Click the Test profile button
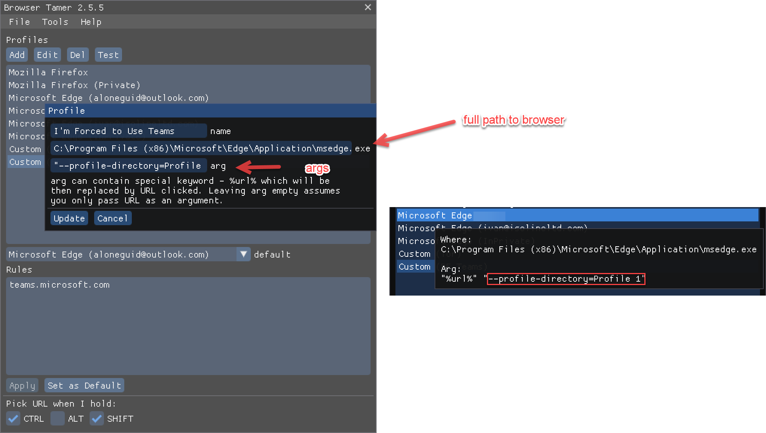Viewport: 766px width, 433px height. [x=108, y=55]
